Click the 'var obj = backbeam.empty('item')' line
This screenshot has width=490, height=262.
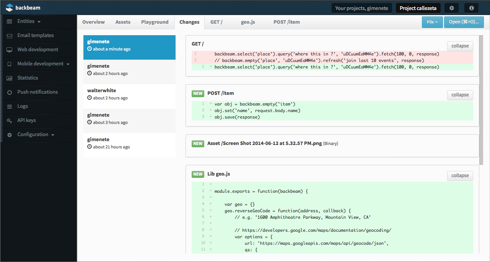255,104
